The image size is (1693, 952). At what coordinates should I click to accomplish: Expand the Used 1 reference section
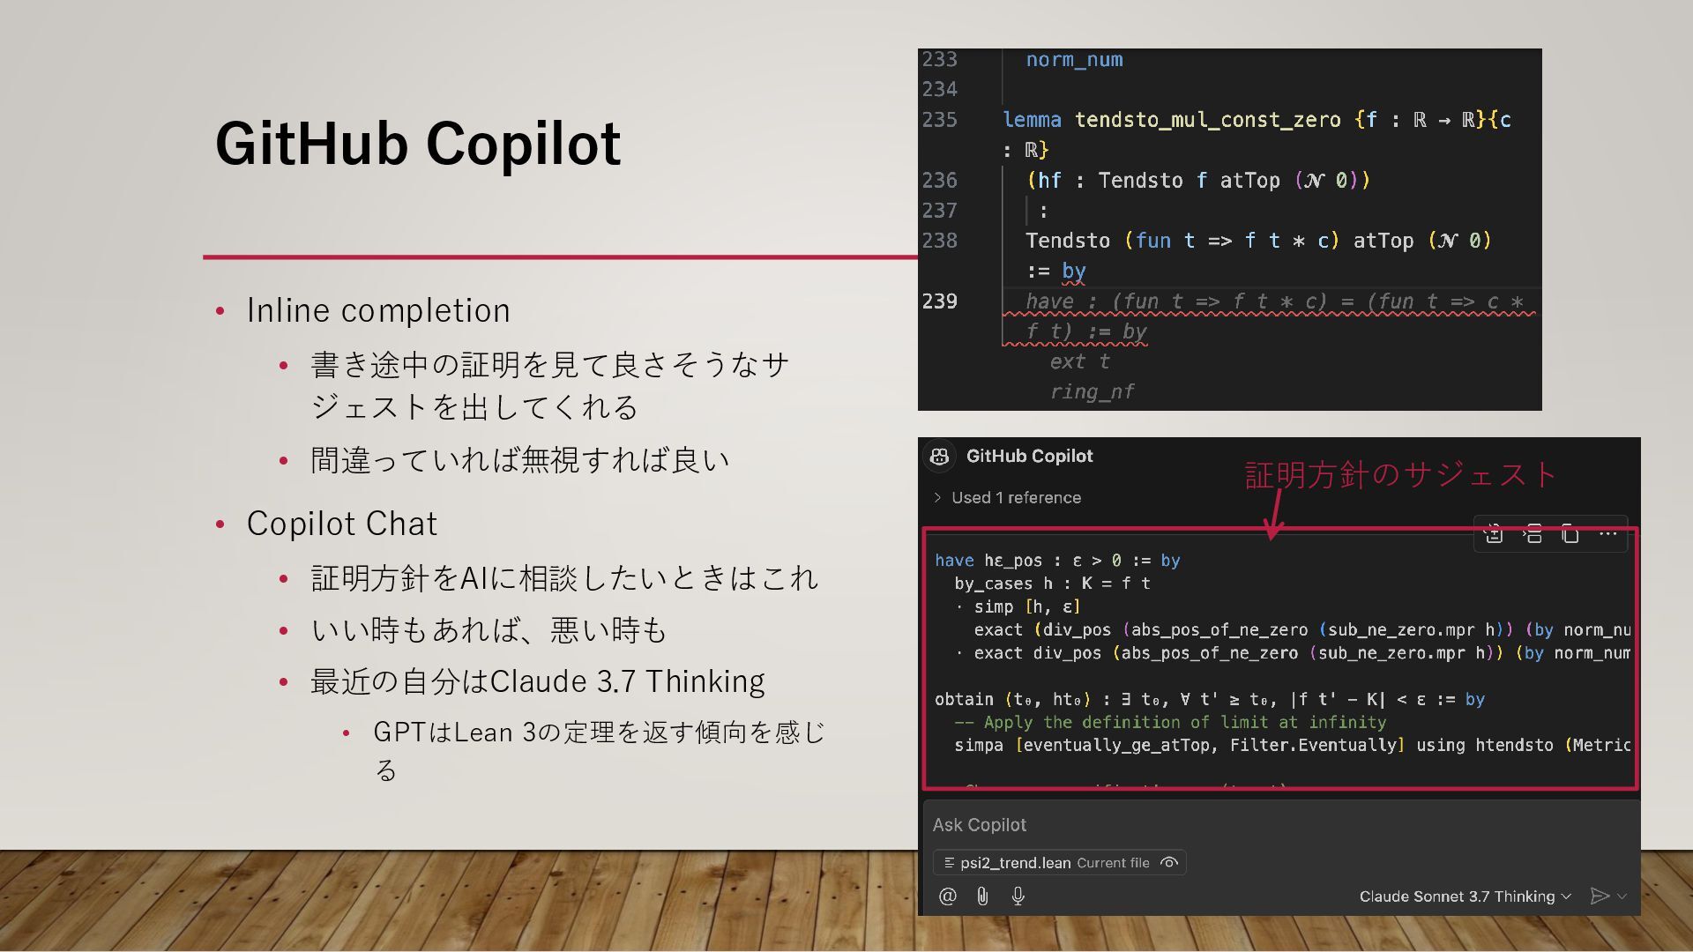point(1007,497)
